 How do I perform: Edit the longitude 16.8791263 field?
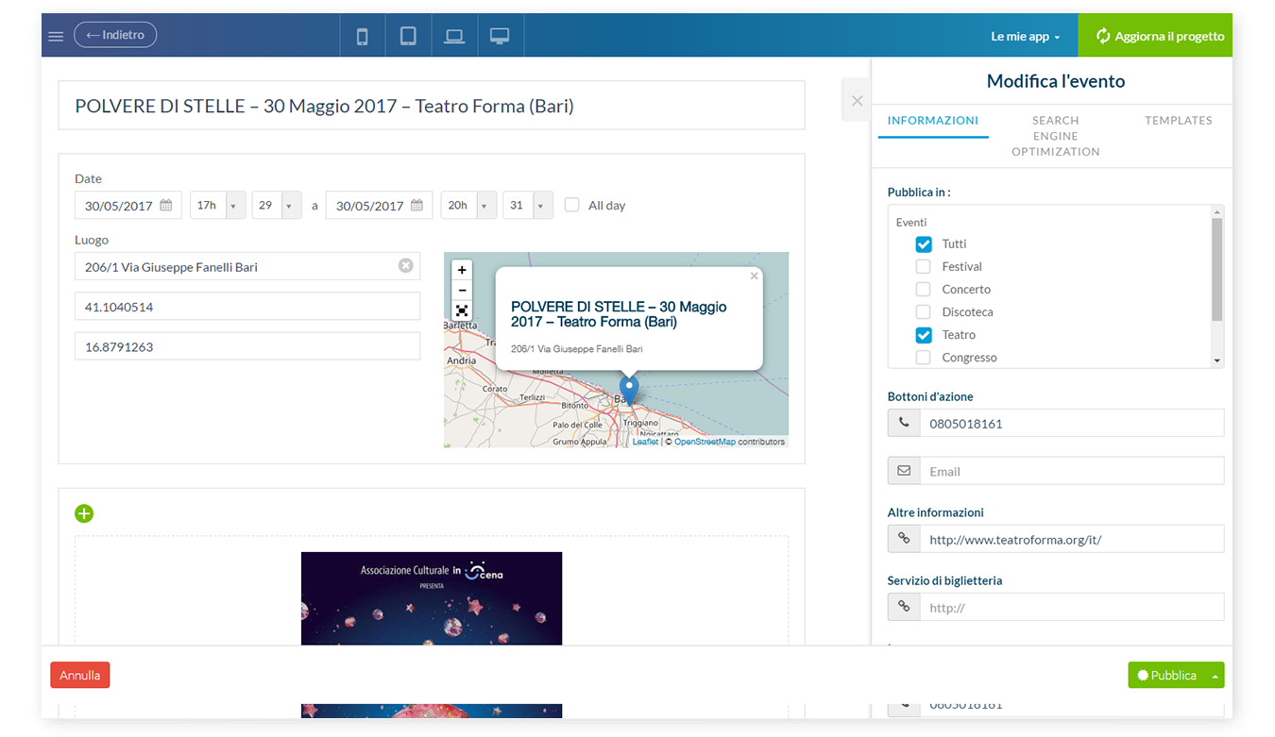point(247,346)
